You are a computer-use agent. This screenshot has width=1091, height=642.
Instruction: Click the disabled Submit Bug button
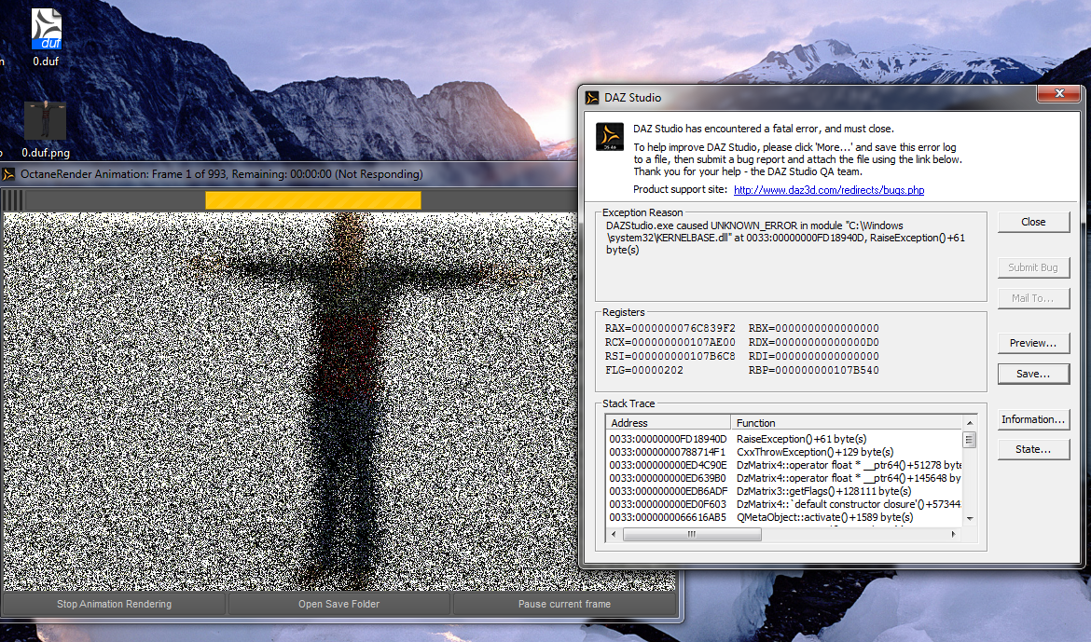1033,267
